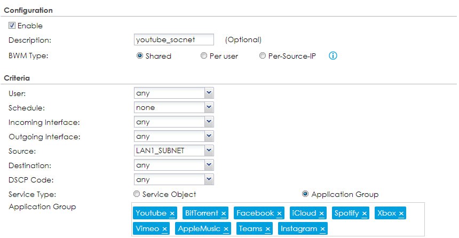The height and width of the screenshot is (238, 459).
Task: Remove Spotify from the application group
Action: (x=364, y=213)
